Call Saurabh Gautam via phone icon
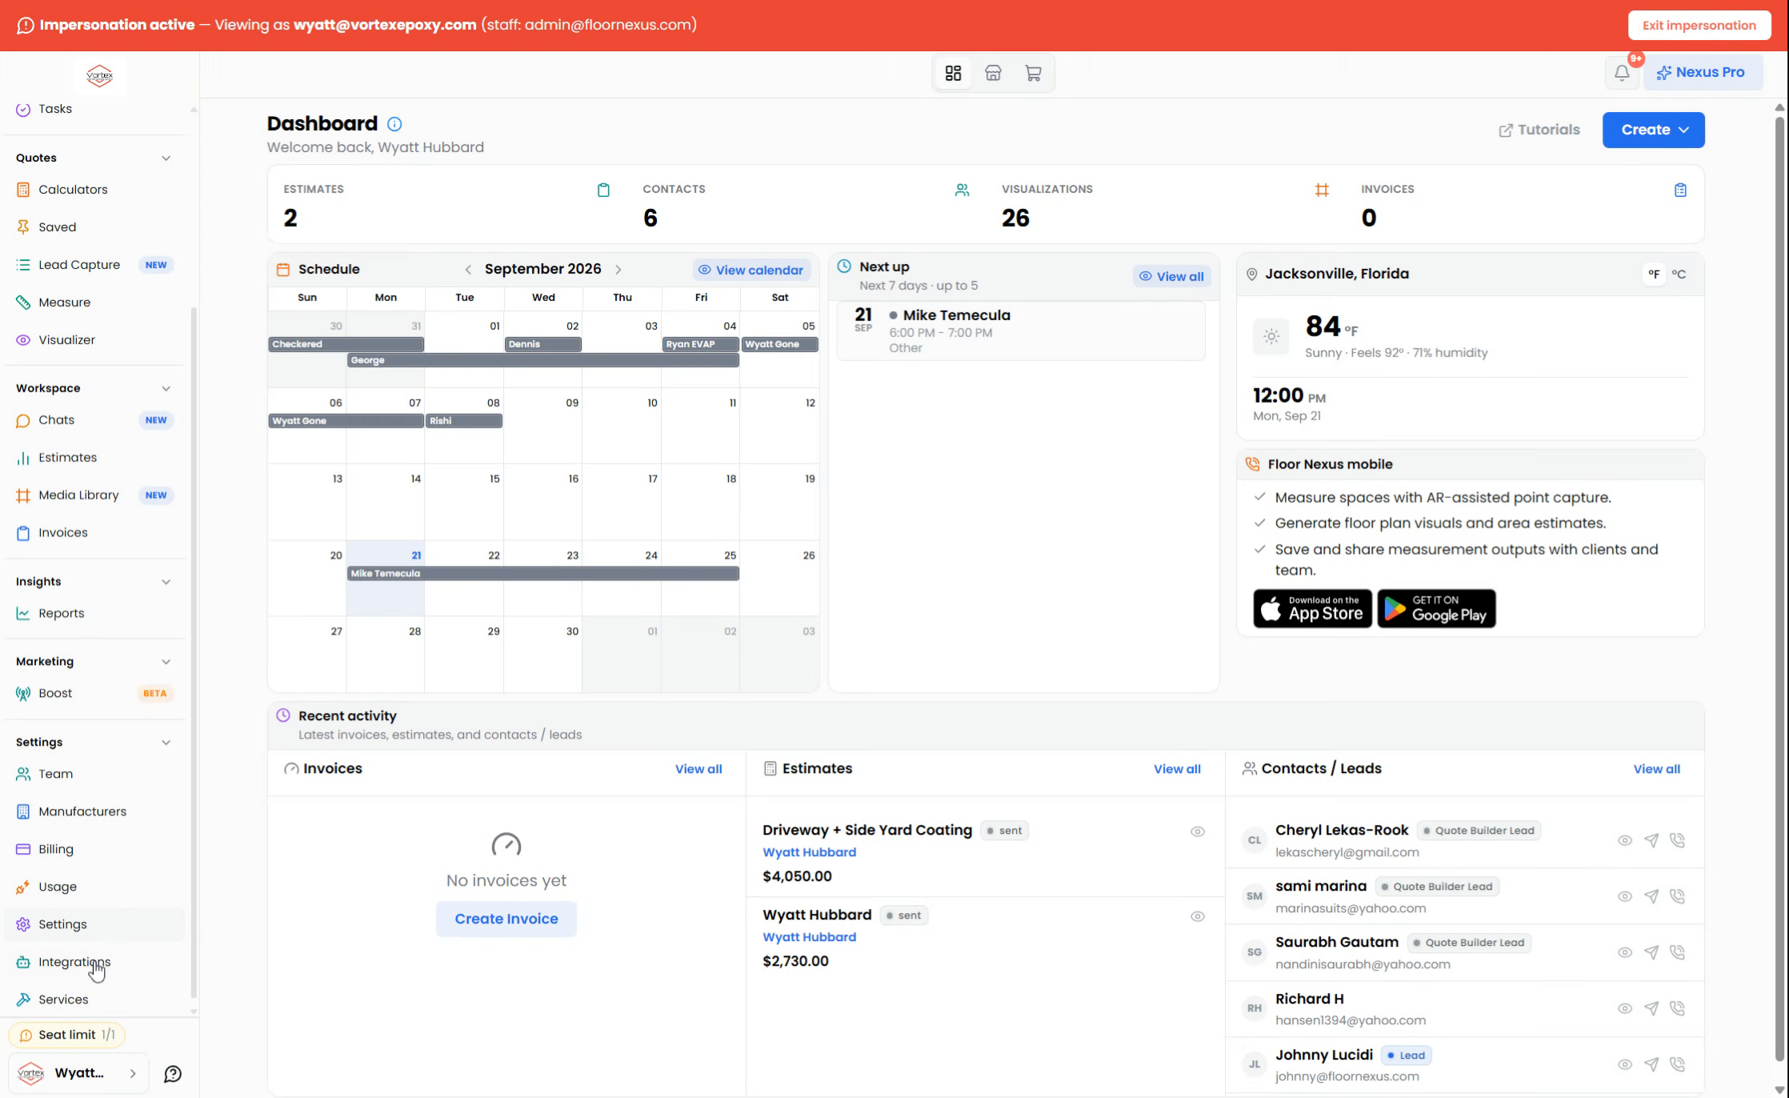This screenshot has width=1789, height=1098. coord(1678,952)
